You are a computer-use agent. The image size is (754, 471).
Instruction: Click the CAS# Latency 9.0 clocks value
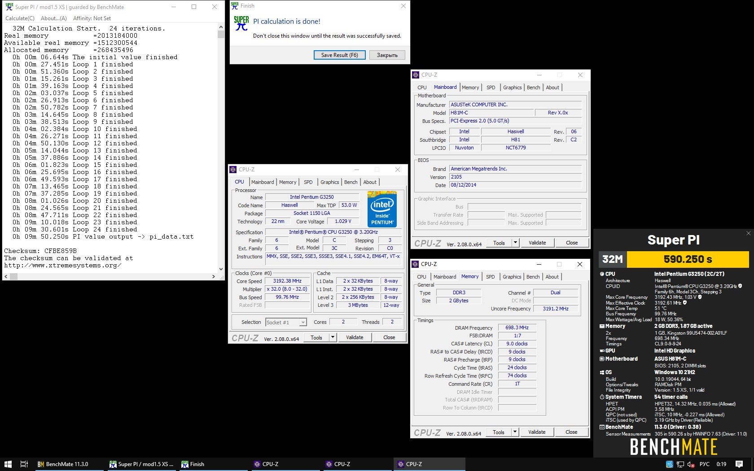[517, 344]
